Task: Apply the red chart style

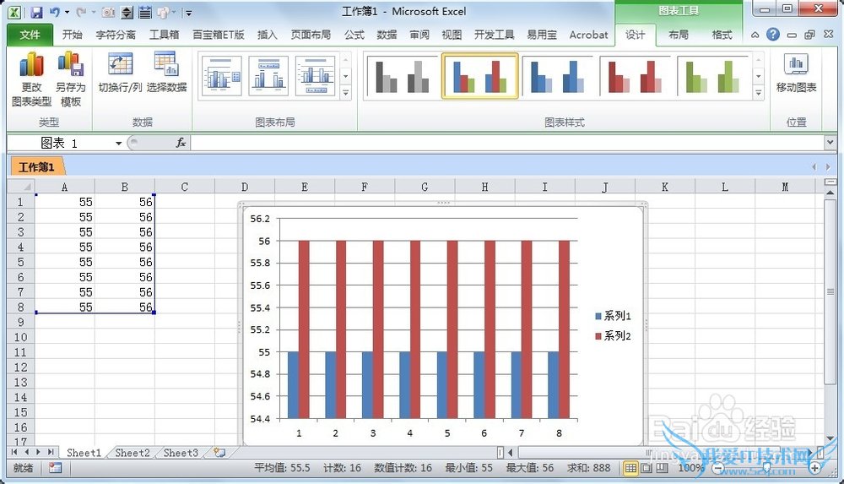Action: [635, 77]
